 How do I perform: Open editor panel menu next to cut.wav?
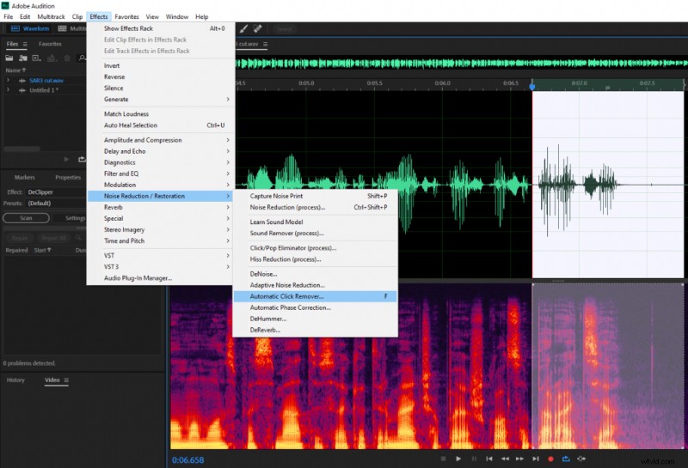tap(265, 45)
